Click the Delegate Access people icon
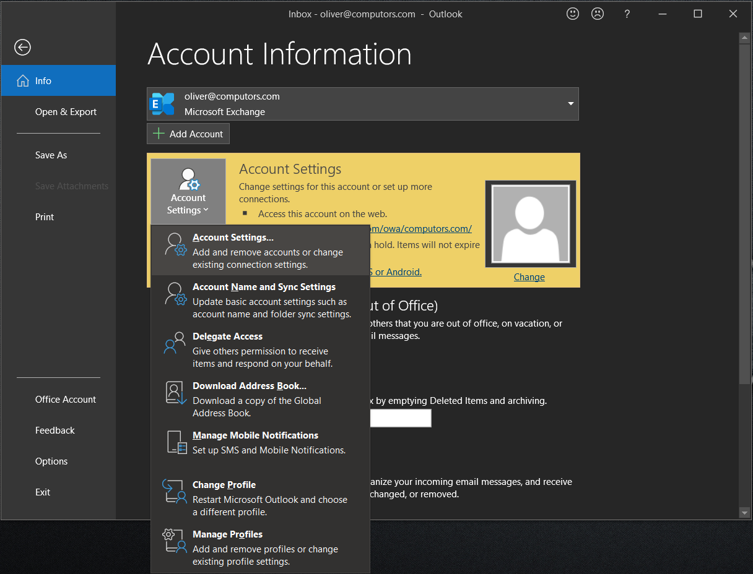 pyautogui.click(x=175, y=343)
